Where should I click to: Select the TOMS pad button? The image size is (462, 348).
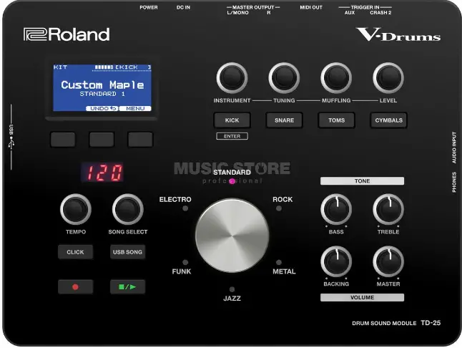(x=336, y=120)
